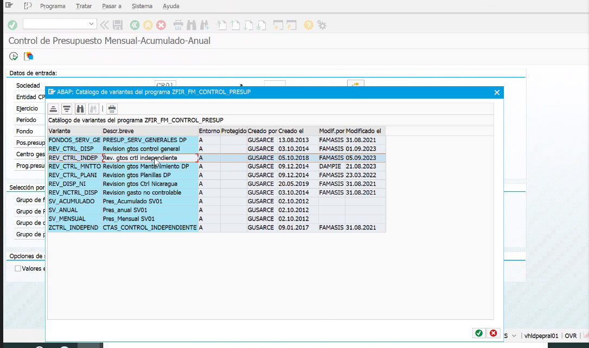Open the Sistema menu
This screenshot has height=348, width=589.
point(142,6)
